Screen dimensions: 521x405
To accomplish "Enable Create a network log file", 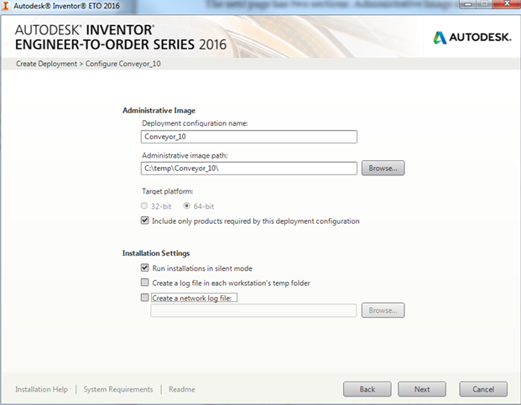I will click(x=144, y=298).
